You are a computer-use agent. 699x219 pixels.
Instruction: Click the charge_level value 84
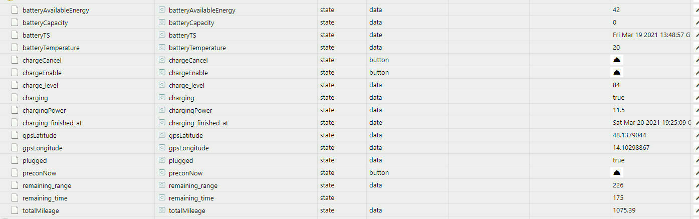click(x=616, y=85)
